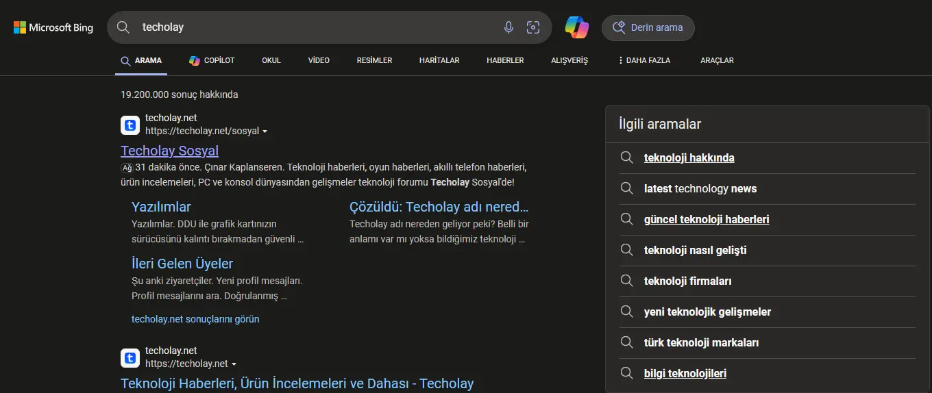Click favicon of second techolay.net result

point(130,358)
